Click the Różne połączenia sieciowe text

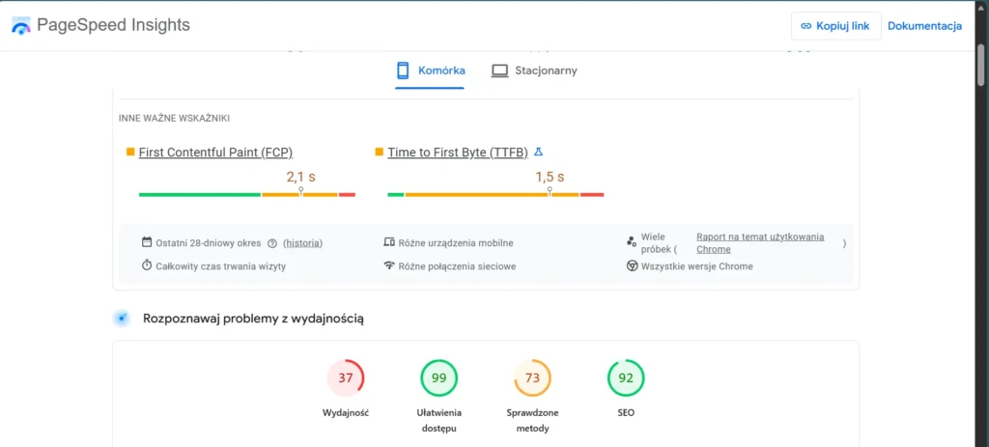(x=457, y=266)
